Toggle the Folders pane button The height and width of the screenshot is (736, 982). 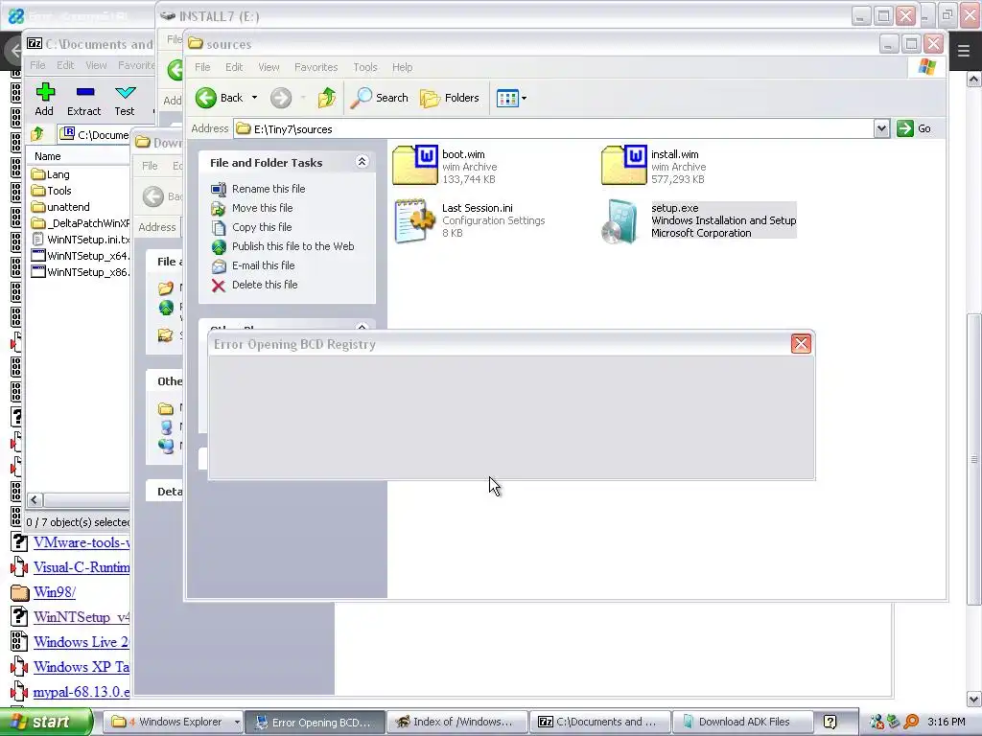coord(450,98)
